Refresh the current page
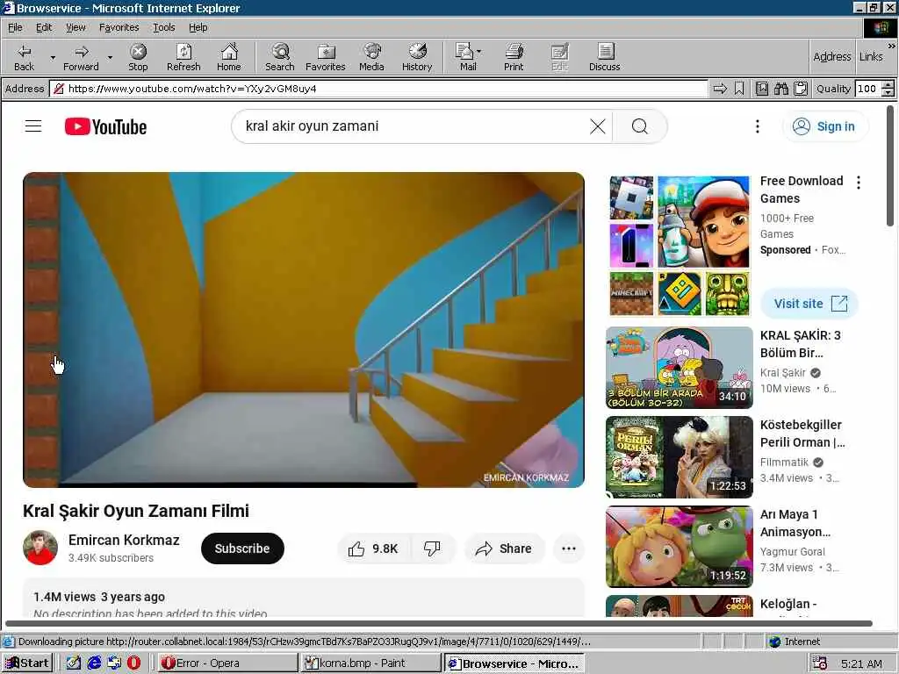 pos(183,57)
